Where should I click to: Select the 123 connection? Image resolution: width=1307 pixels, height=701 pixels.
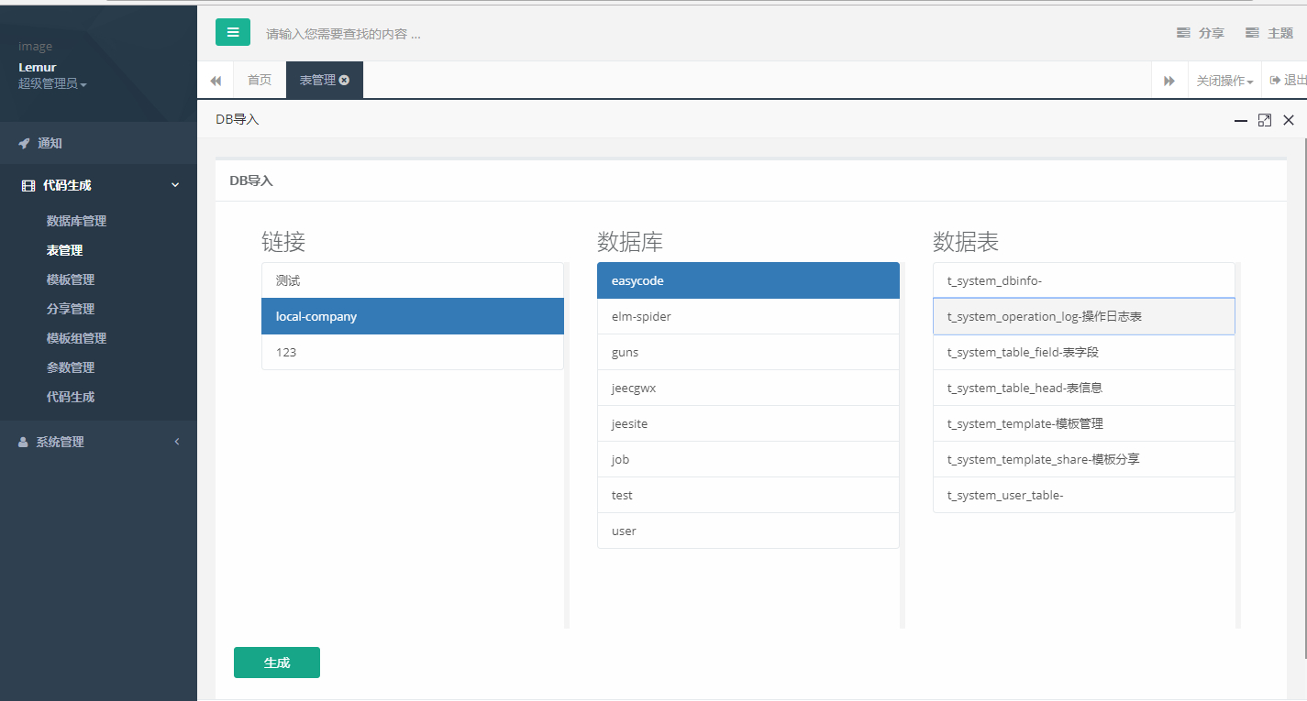coord(413,352)
